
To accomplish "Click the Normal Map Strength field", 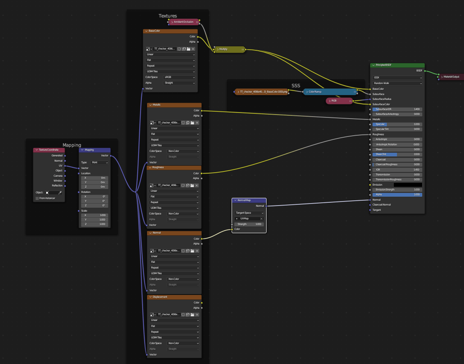I will click(x=249, y=224).
